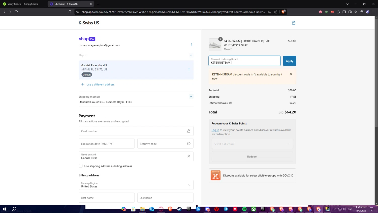Screen dimensions: 378x213
Task: Open Telegram from the taskbar
Action: coord(226,209)
